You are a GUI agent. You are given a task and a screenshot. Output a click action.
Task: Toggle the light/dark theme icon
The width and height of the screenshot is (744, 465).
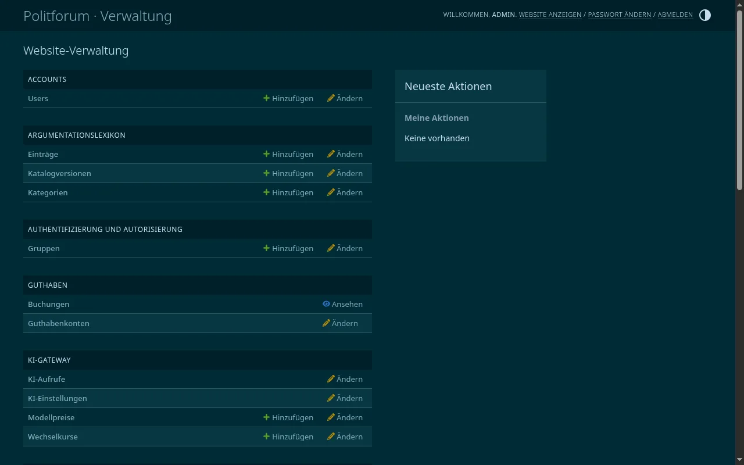[705, 15]
